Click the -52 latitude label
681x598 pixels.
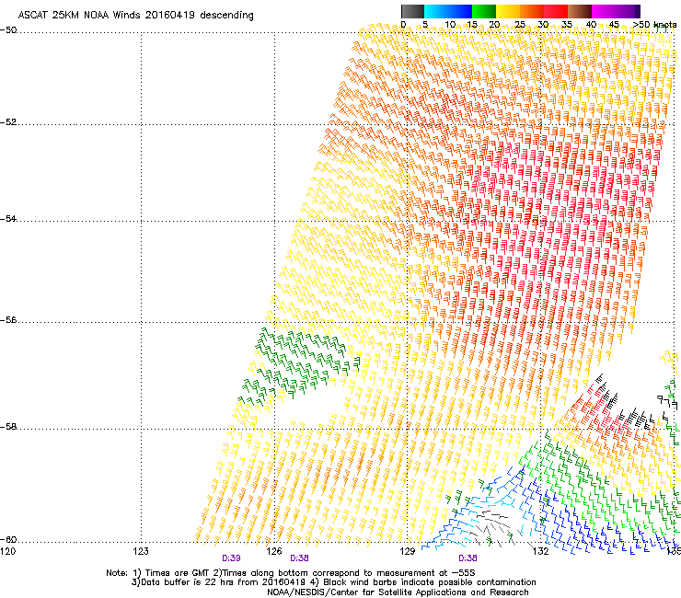tap(8, 122)
